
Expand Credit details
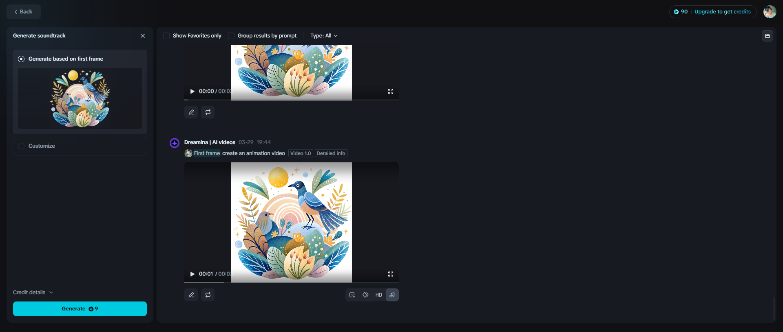33,293
